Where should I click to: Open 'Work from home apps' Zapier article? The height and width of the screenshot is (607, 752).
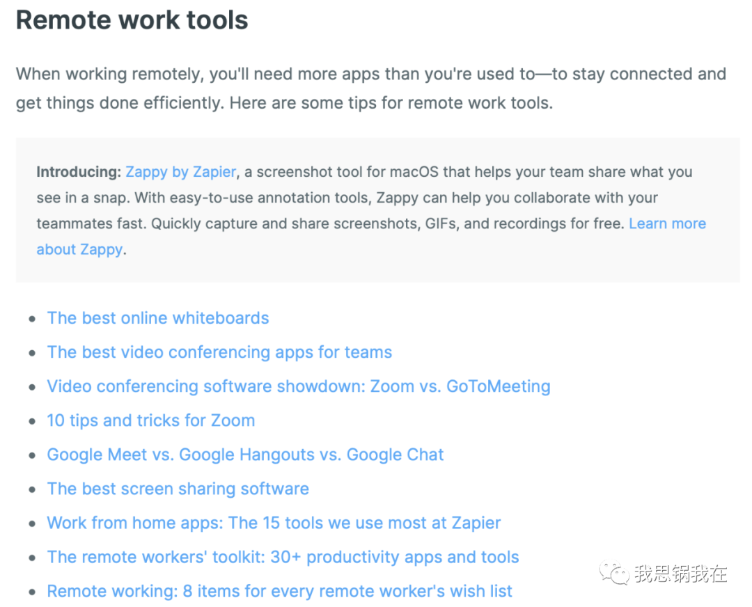[274, 523]
